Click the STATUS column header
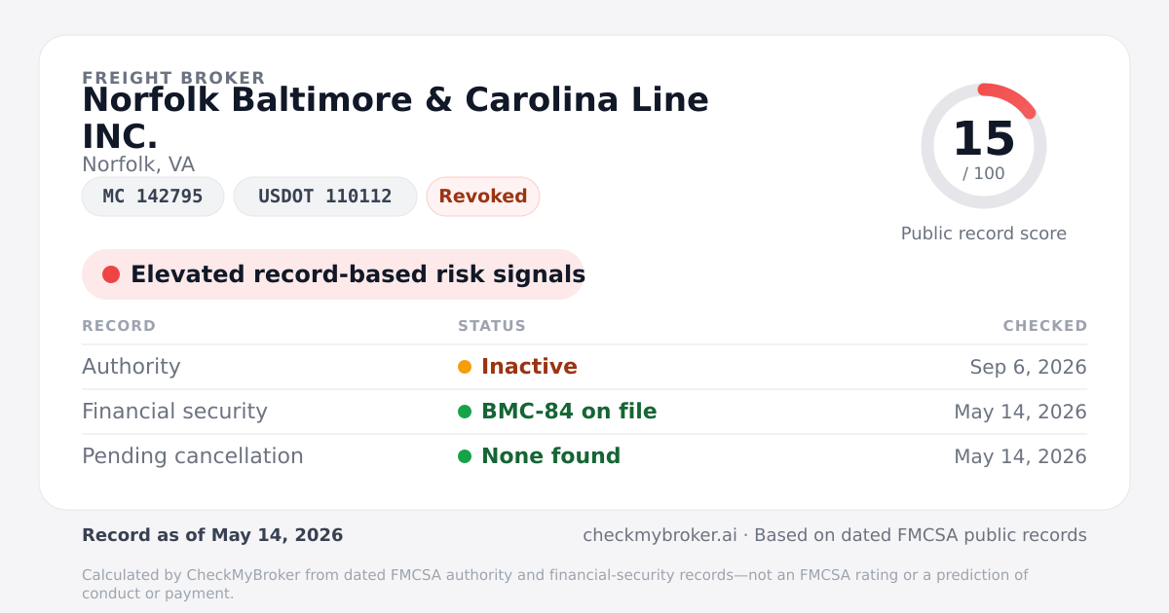This screenshot has width=1169, height=613. (x=492, y=326)
